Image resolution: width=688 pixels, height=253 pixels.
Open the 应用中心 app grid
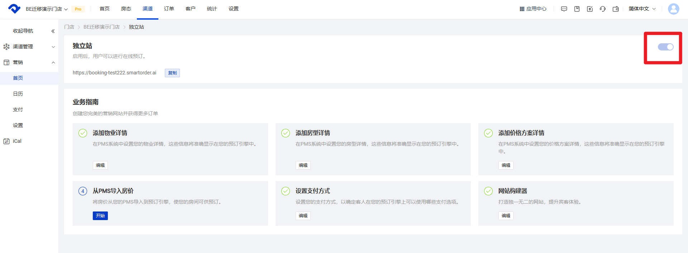[533, 9]
